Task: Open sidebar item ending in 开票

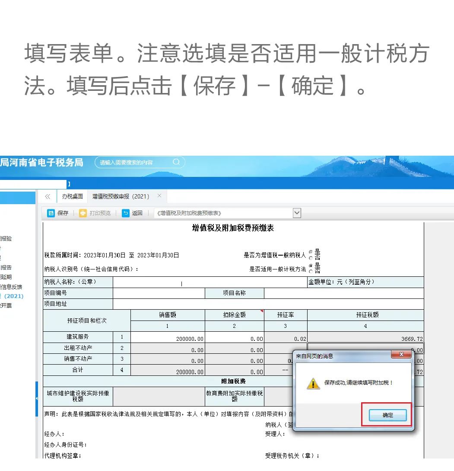Action: pos(6,305)
